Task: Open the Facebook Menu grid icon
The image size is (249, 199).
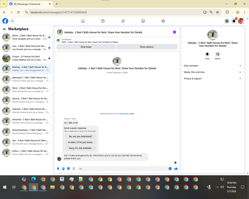Action: click(x=227, y=21)
